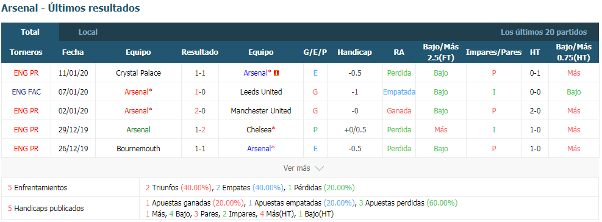This screenshot has width=602, height=222.
Task: Click the red card icon next to Arsenal
Action: 276,73
